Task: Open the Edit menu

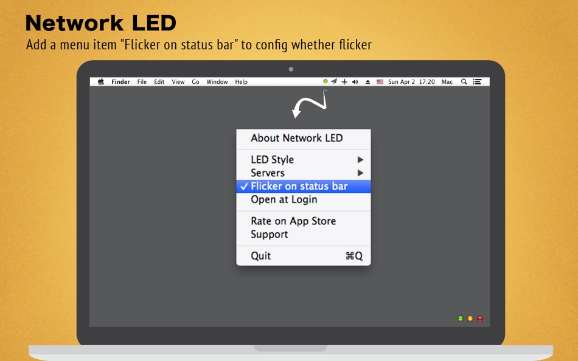Action: pos(159,82)
